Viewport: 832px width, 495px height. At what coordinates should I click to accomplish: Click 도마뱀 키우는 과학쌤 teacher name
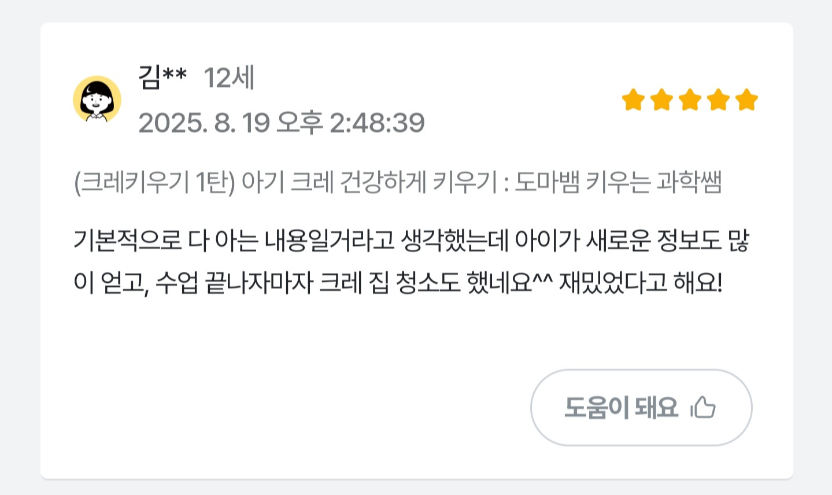617,183
